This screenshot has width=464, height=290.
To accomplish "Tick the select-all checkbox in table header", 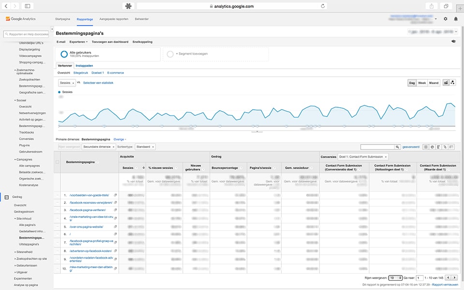I will [58, 162].
